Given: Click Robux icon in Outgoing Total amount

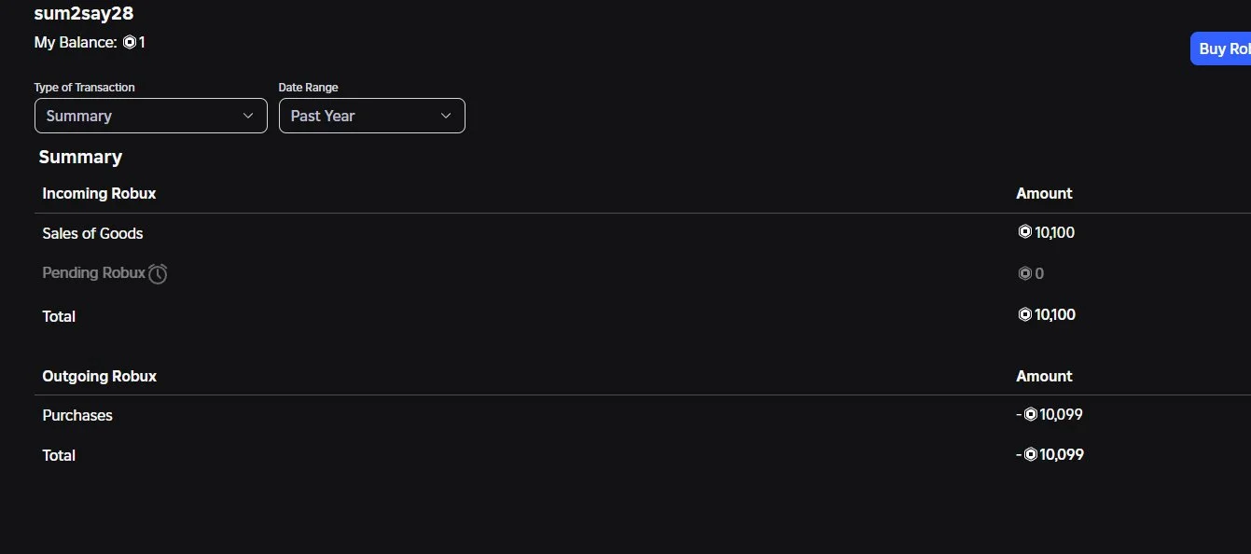Looking at the screenshot, I should 1031,454.
